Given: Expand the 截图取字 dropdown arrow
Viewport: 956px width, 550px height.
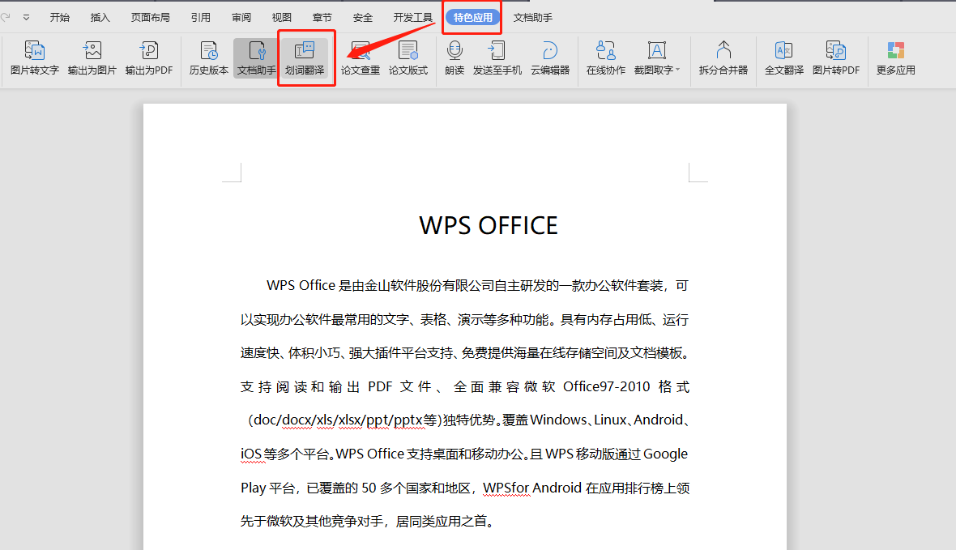Looking at the screenshot, I should (678, 70).
